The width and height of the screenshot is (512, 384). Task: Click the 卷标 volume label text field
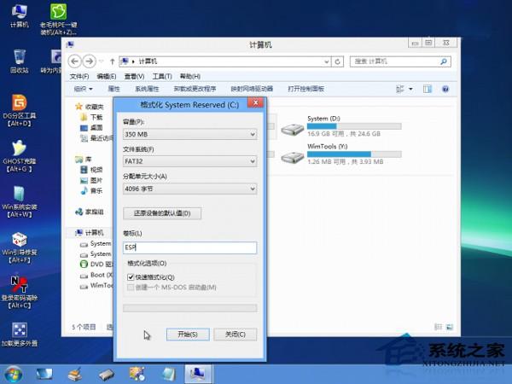pyautogui.click(x=189, y=247)
